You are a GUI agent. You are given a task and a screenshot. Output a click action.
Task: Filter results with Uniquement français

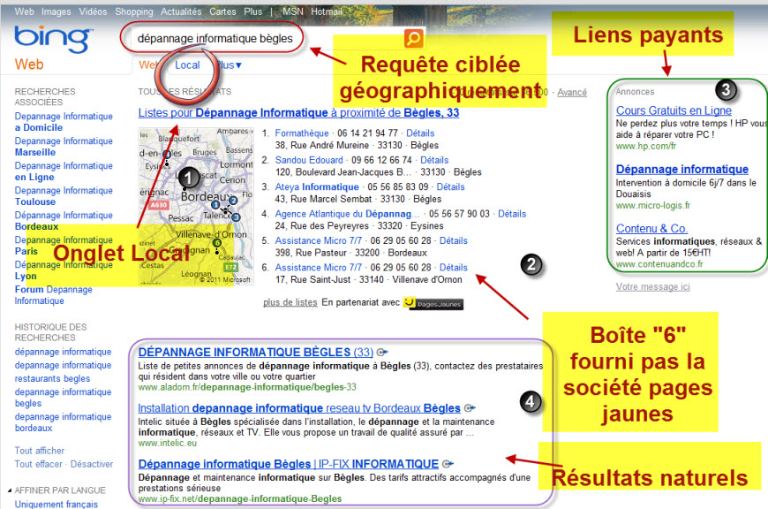pyautogui.click(x=56, y=504)
